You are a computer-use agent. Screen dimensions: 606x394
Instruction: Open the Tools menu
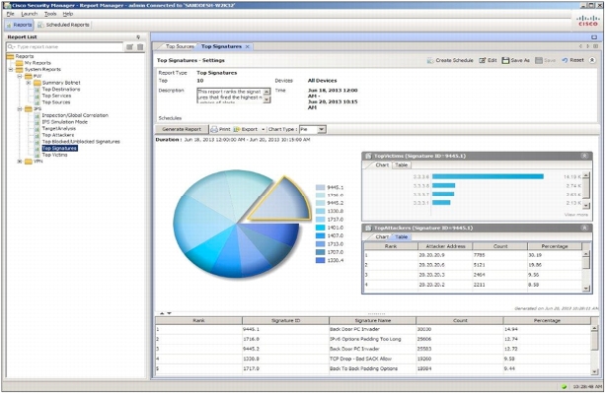(50, 14)
